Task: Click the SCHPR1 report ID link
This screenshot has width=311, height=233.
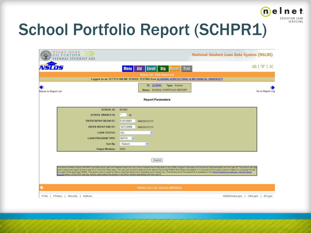Action: pyautogui.click(x=157, y=85)
